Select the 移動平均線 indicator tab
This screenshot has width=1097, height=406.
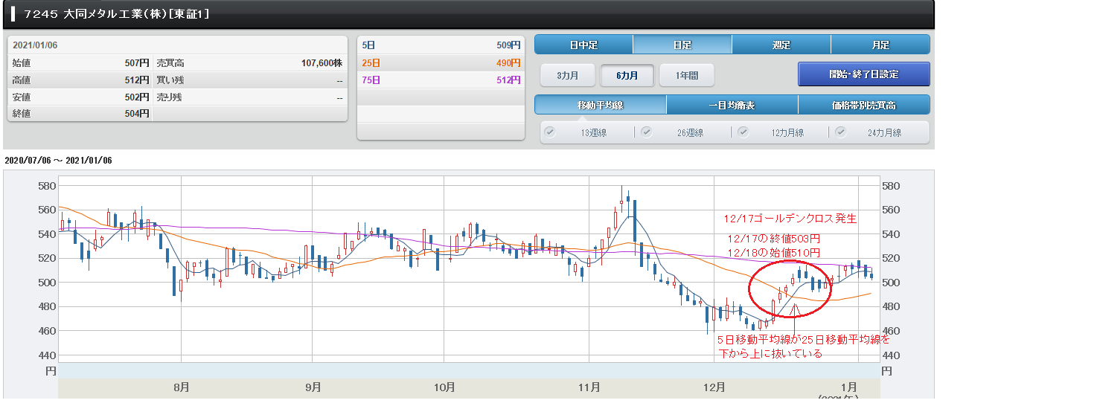[x=600, y=105]
